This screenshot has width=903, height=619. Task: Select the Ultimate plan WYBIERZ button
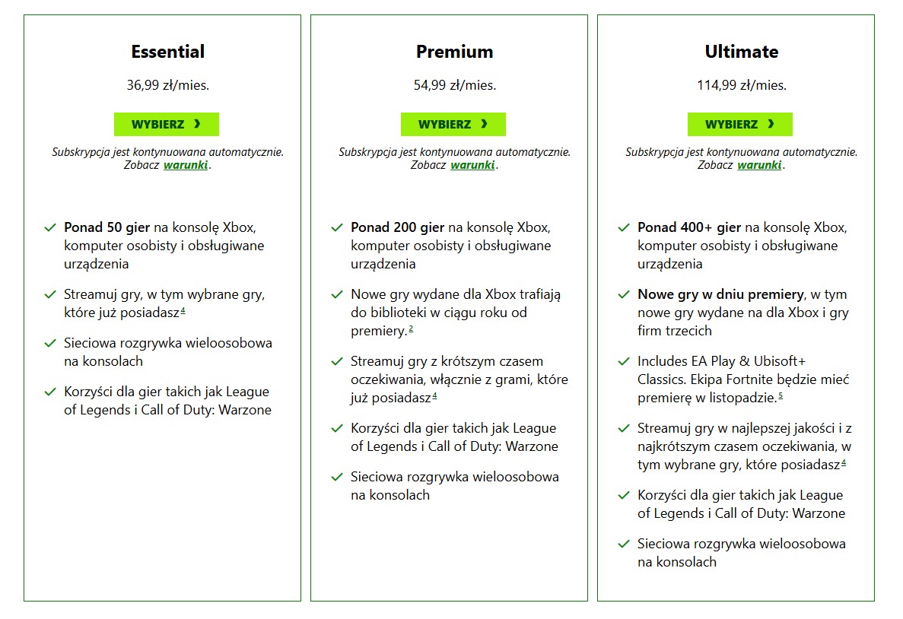click(x=740, y=124)
